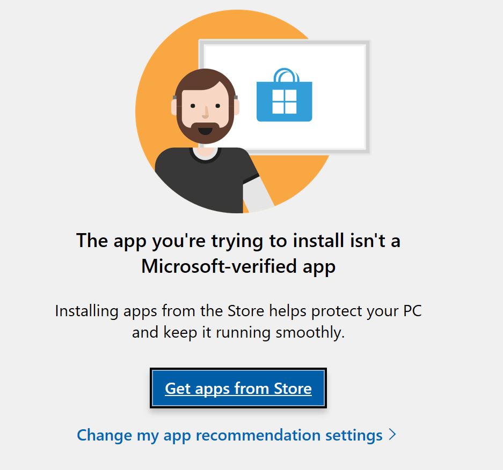The height and width of the screenshot is (470, 503).
Task: Click the underlined Get apps from Store label
Action: 238,388
